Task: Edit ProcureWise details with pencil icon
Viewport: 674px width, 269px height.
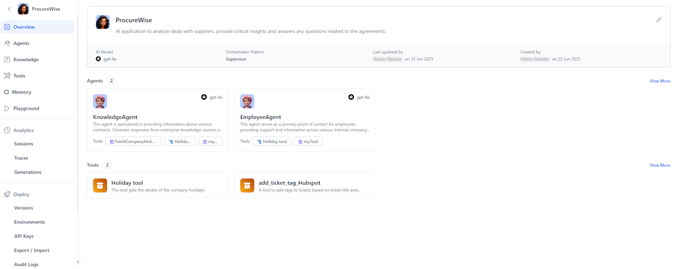Action: click(659, 20)
